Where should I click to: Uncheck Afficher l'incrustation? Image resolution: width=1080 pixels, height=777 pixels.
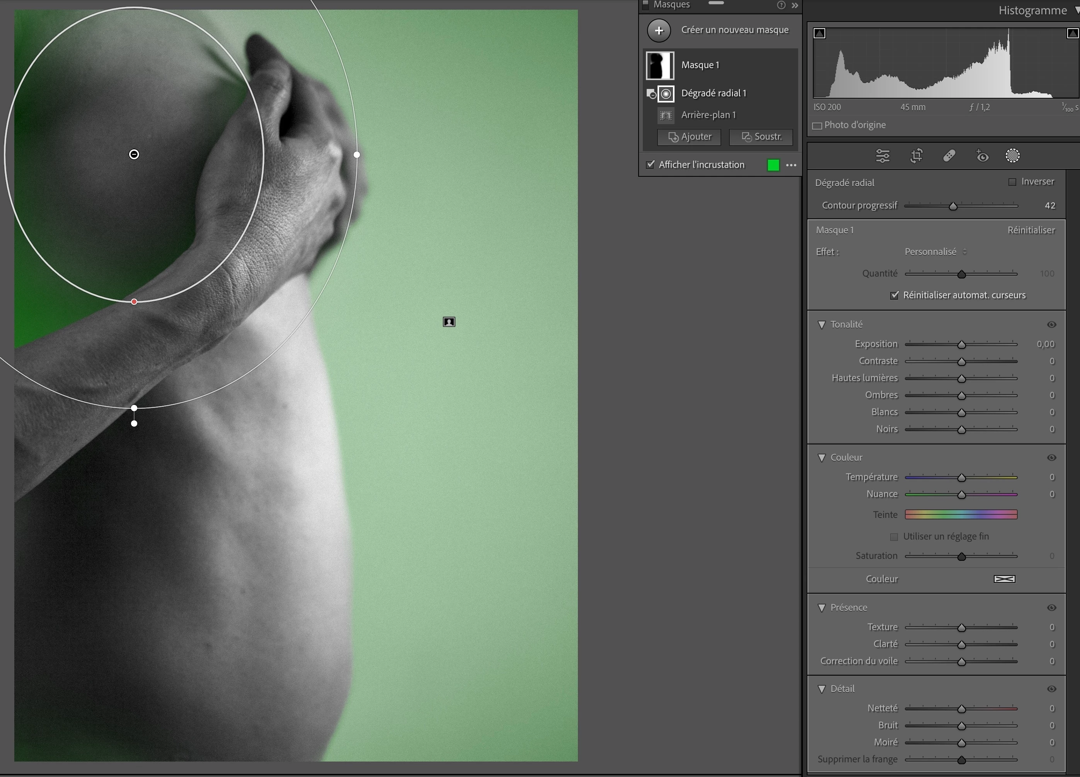[x=650, y=165]
